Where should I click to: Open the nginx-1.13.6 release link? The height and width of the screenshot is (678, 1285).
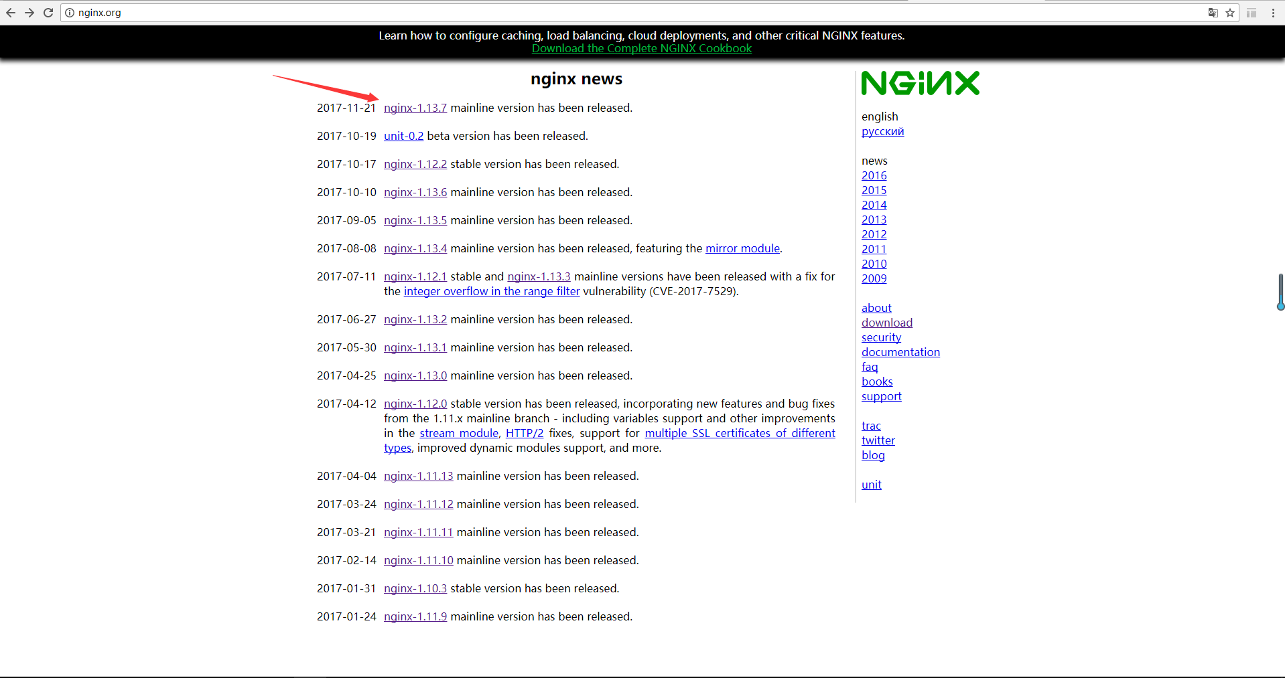(415, 192)
